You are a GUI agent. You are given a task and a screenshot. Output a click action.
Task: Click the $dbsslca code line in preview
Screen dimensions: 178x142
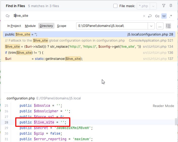coord(41,106)
